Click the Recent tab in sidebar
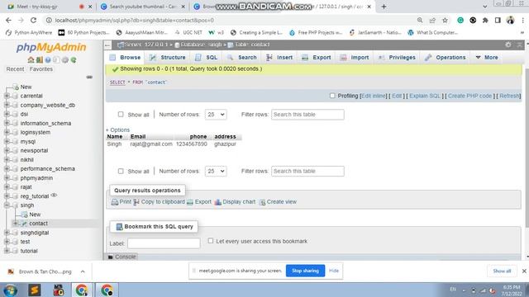The height and width of the screenshot is (297, 529). [15, 69]
